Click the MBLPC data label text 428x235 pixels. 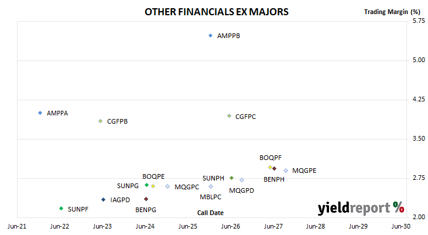(x=210, y=197)
